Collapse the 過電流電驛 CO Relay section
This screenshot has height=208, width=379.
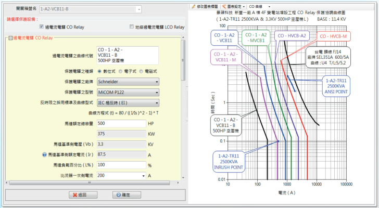10,38
